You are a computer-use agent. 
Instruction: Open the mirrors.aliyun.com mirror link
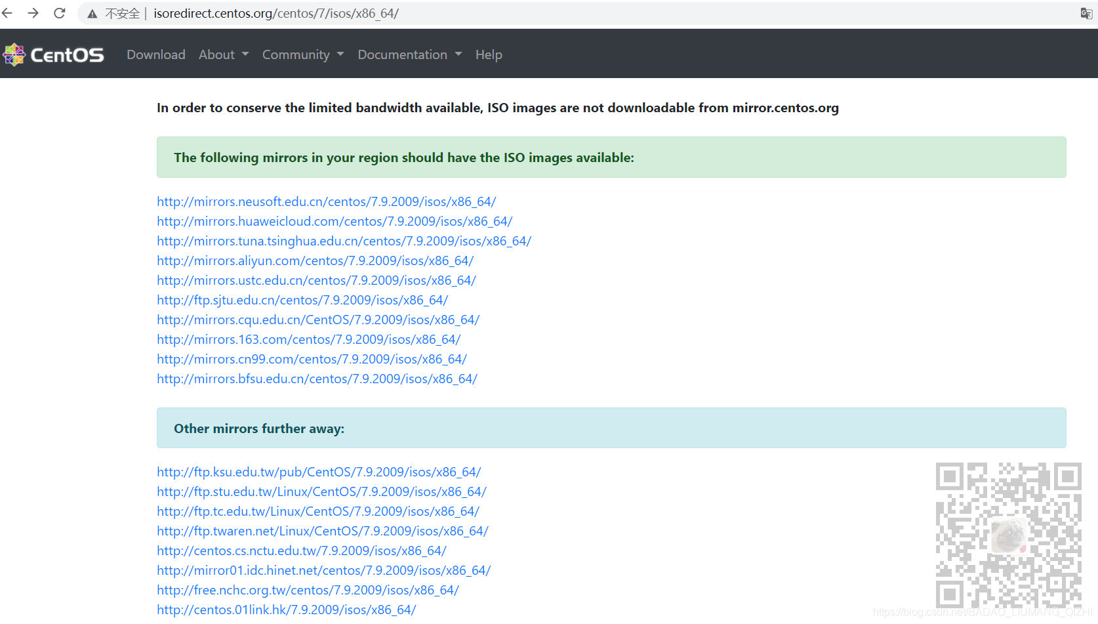coord(315,260)
